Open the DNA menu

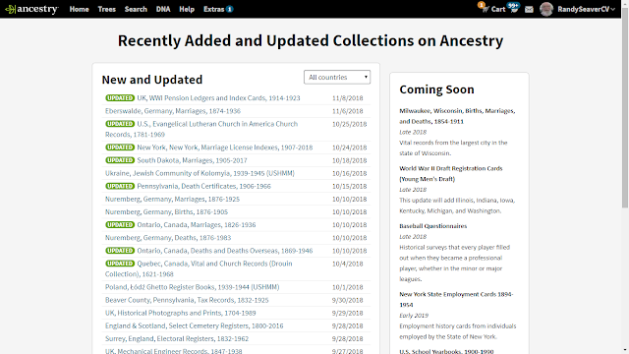pyautogui.click(x=163, y=9)
